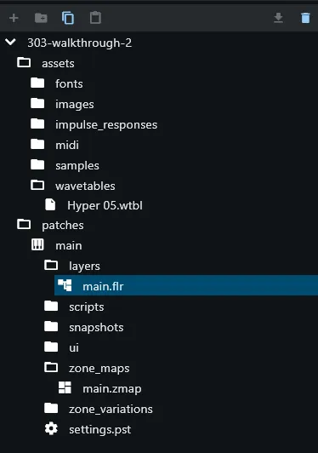Select the settings.pst file name
This screenshot has height=453, width=318.
(99, 430)
